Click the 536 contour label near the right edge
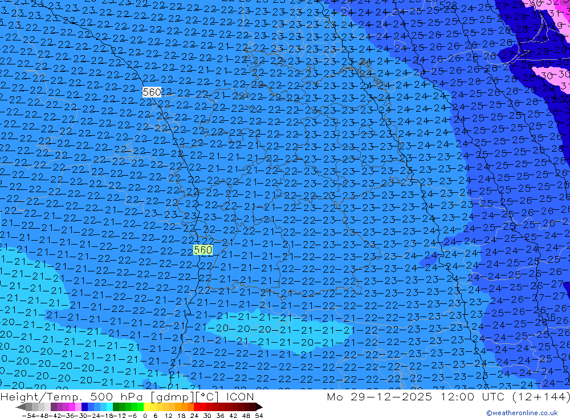The height and width of the screenshot is (418, 570). tap(547, 317)
